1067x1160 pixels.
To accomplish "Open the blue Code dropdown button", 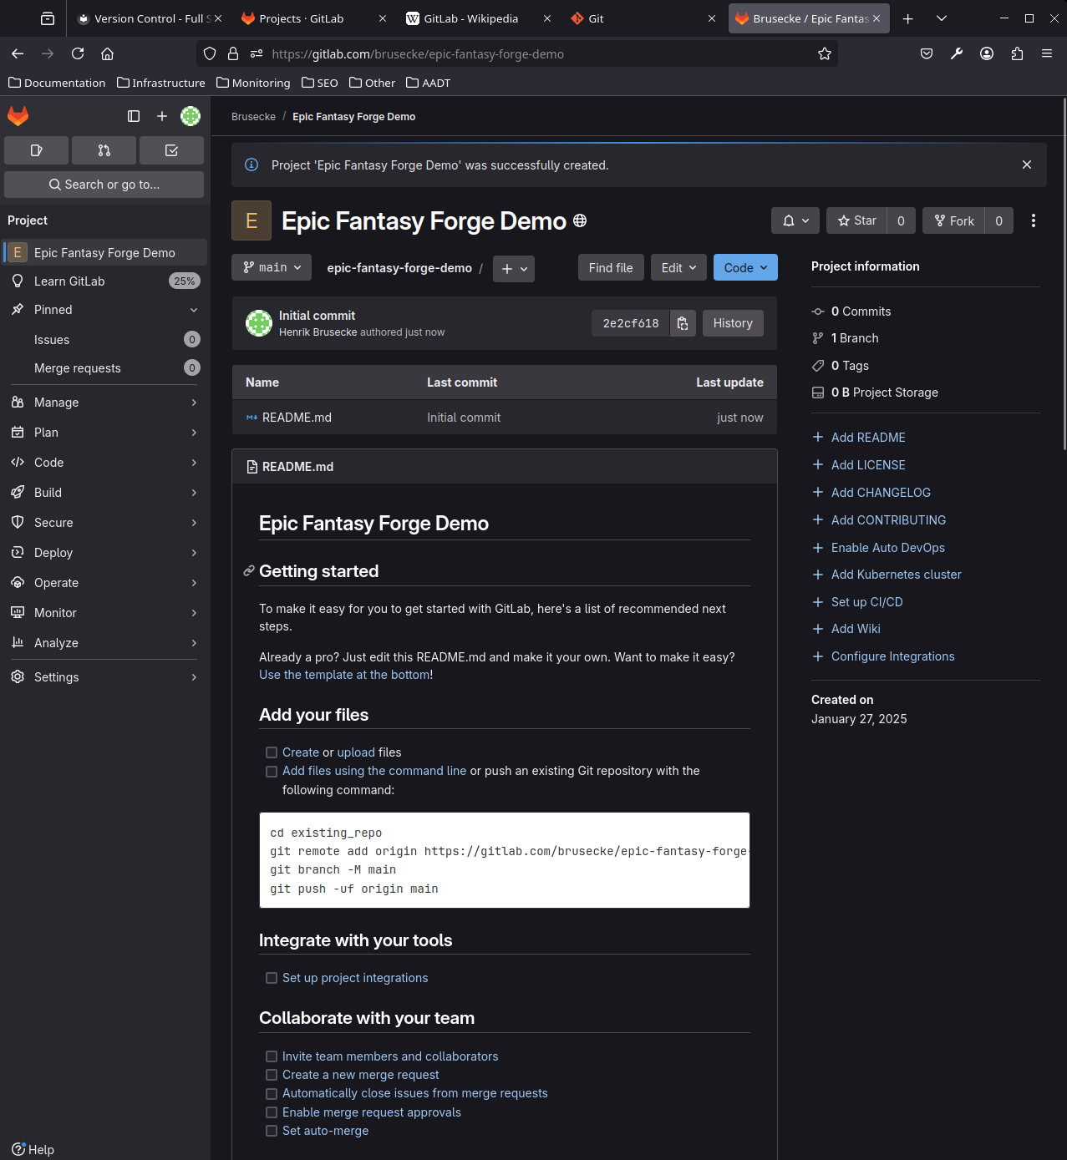I will point(745,267).
